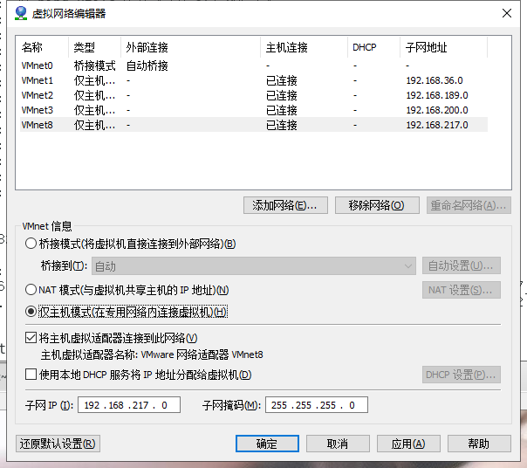This screenshot has width=527, height=468.
Task: Toggle 将主机虚拟适配器连接到此网络 checkbox
Action: 31,337
